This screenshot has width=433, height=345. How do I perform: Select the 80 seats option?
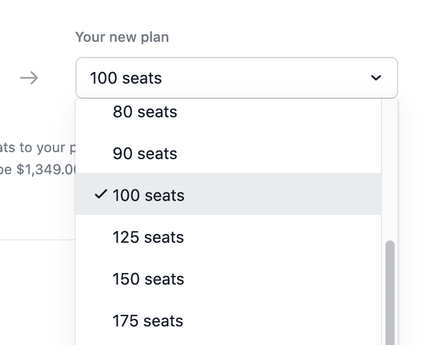pyautogui.click(x=145, y=112)
